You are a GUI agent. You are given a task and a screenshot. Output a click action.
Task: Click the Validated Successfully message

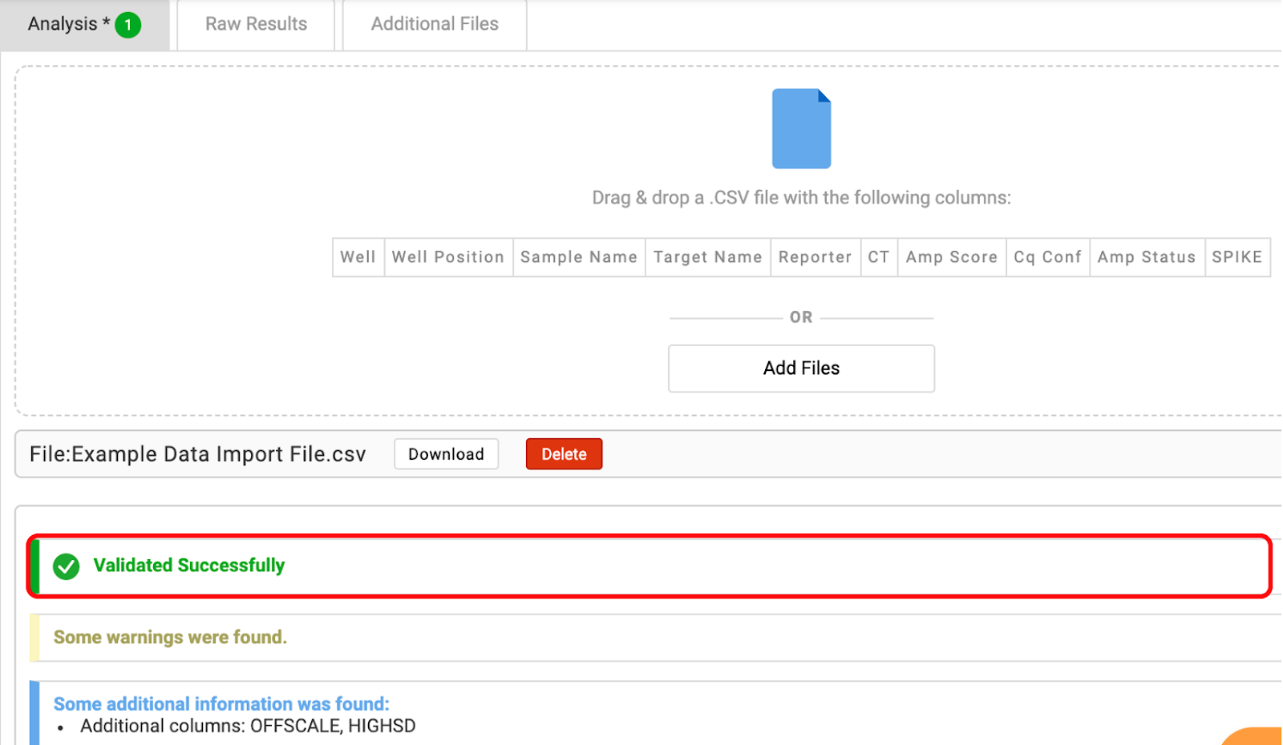(x=189, y=566)
